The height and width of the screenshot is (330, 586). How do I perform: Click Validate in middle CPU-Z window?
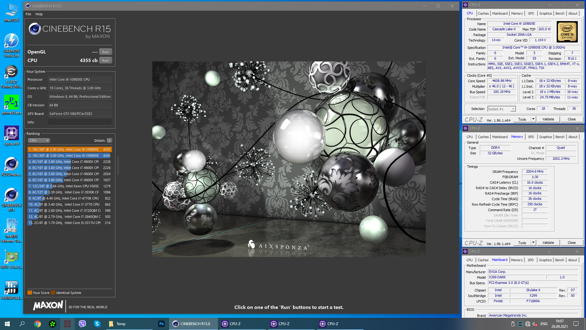click(548, 243)
